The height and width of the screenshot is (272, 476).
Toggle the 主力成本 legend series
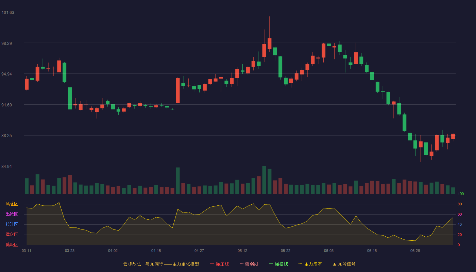pos(310,264)
